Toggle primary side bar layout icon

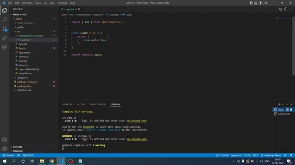point(252,3)
